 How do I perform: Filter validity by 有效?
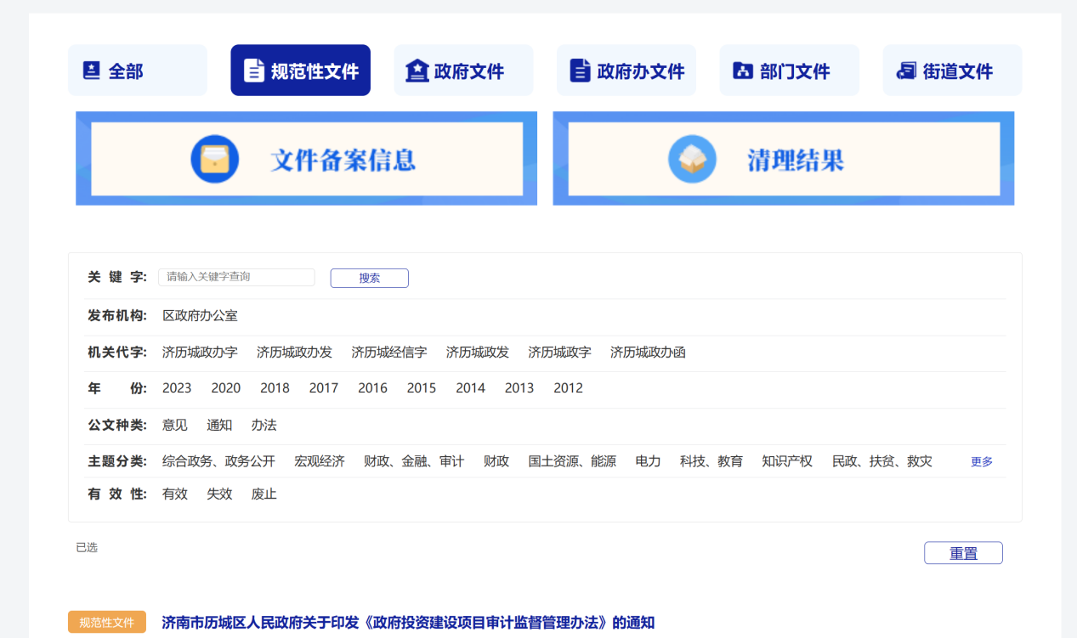tap(175, 494)
